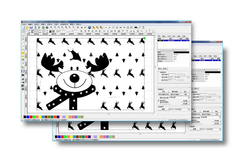Pick the yellow Ellipse tool
The height and width of the screenshot is (162, 244).
pyautogui.click(x=23, y=56)
